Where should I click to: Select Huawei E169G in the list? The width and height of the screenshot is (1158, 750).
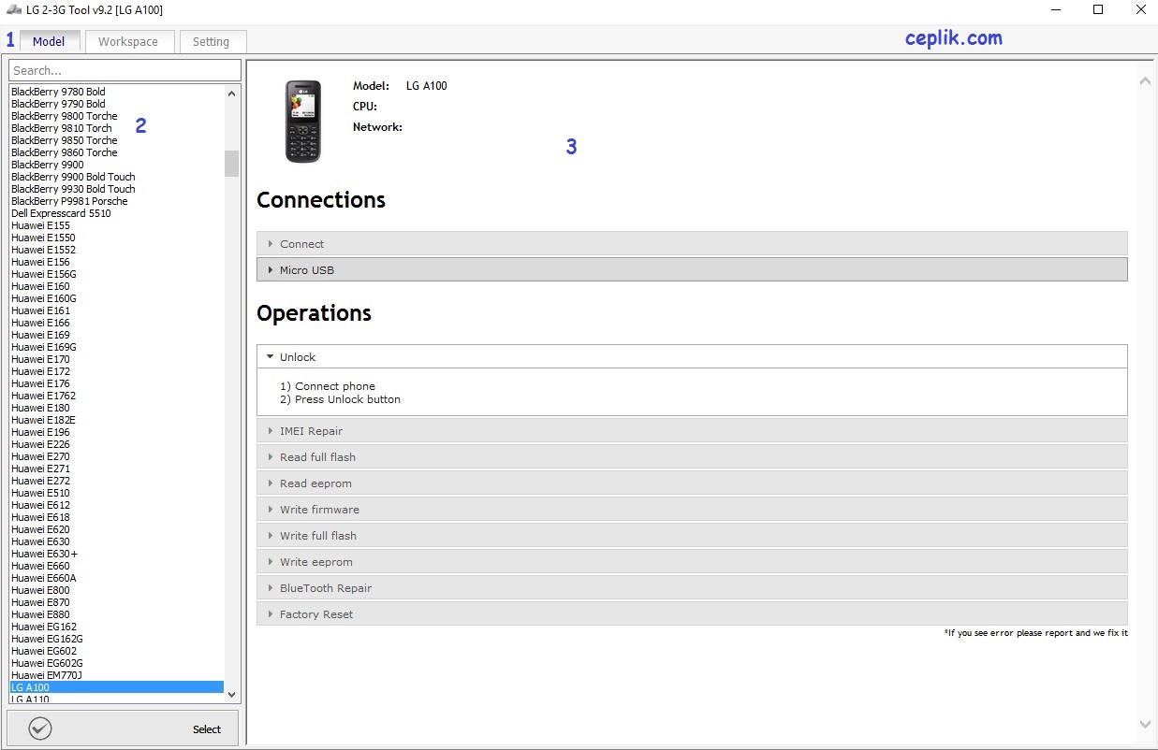(x=44, y=347)
